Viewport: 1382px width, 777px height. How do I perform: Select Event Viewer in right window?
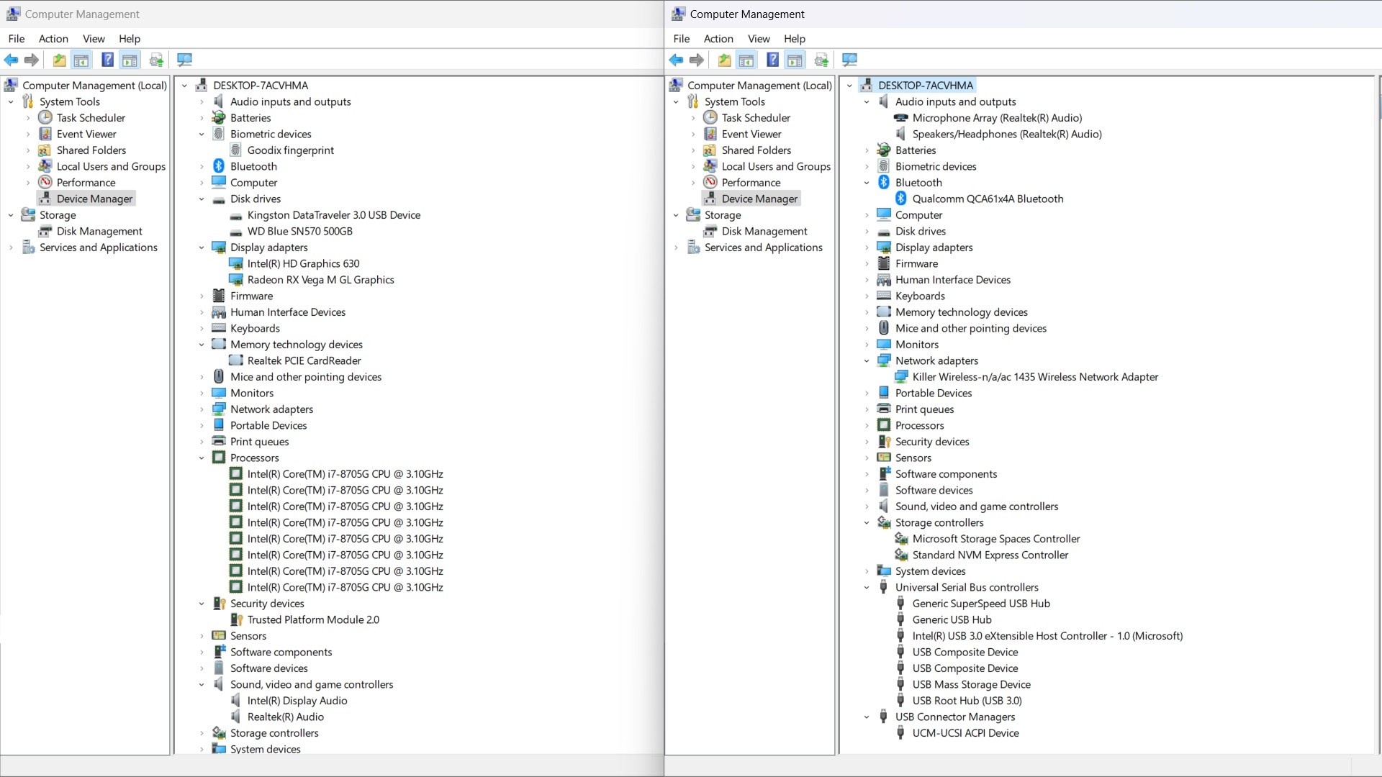click(751, 134)
